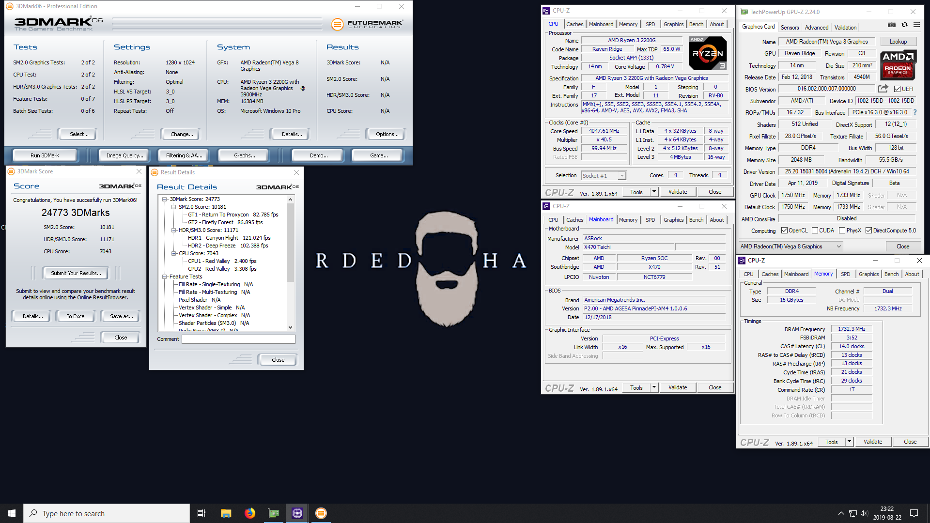Switch to GPU-Z via its taskbar icon

coord(274,513)
